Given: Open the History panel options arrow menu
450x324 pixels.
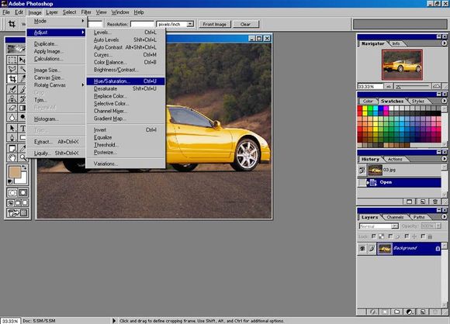Looking at the screenshot, I should point(444,159).
